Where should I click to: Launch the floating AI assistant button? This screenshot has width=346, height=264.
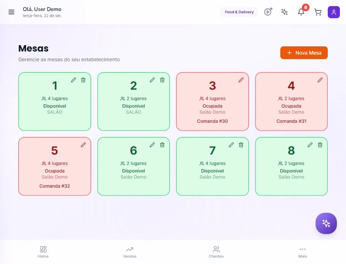(326, 223)
